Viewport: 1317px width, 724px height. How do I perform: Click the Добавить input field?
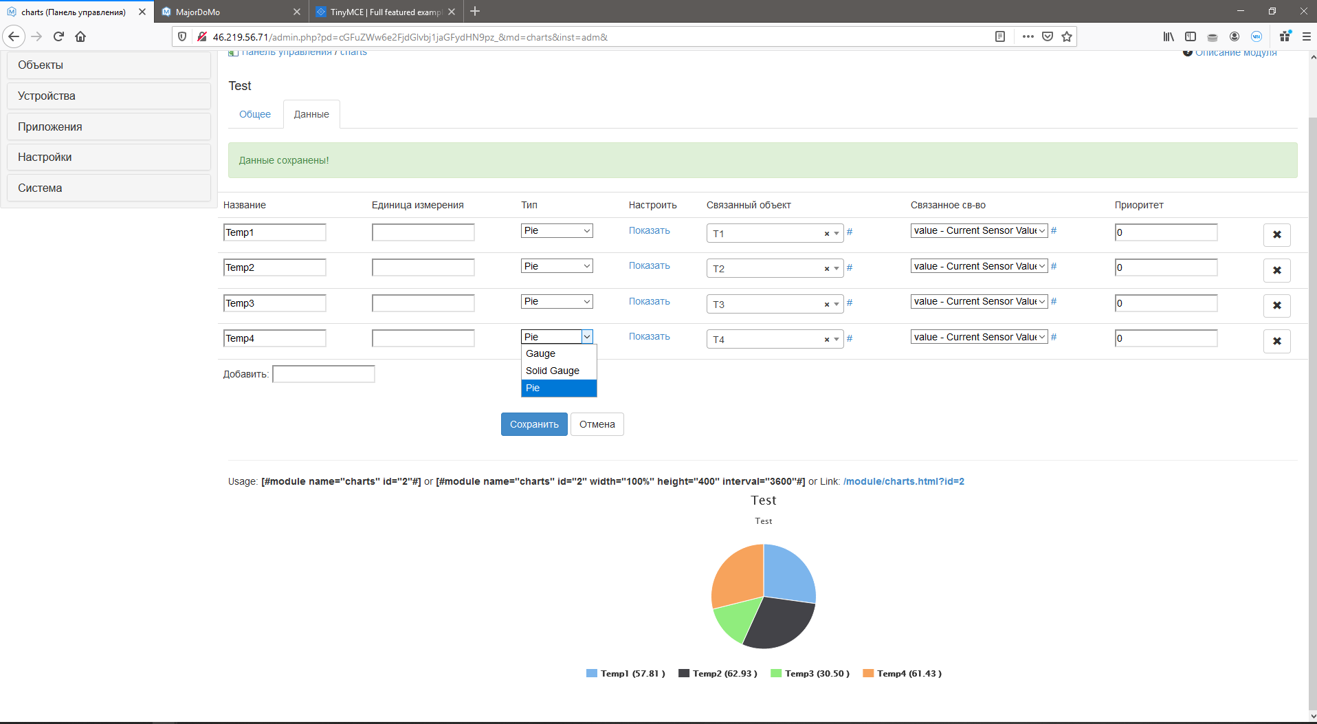tap(324, 374)
